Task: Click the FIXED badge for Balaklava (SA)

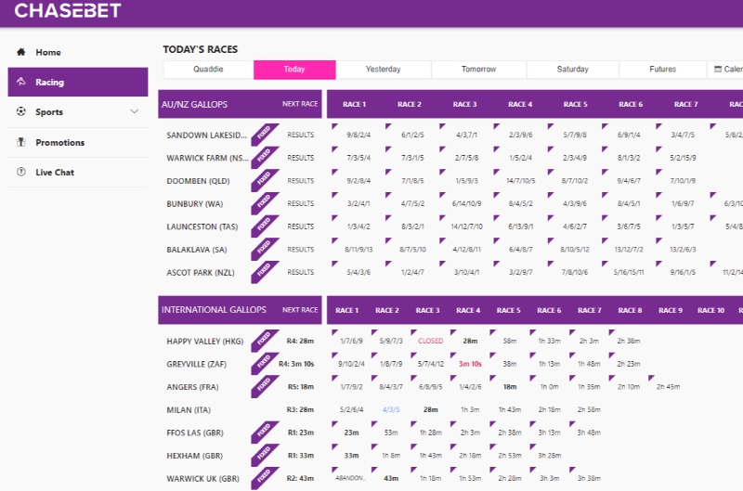Action: [265, 249]
